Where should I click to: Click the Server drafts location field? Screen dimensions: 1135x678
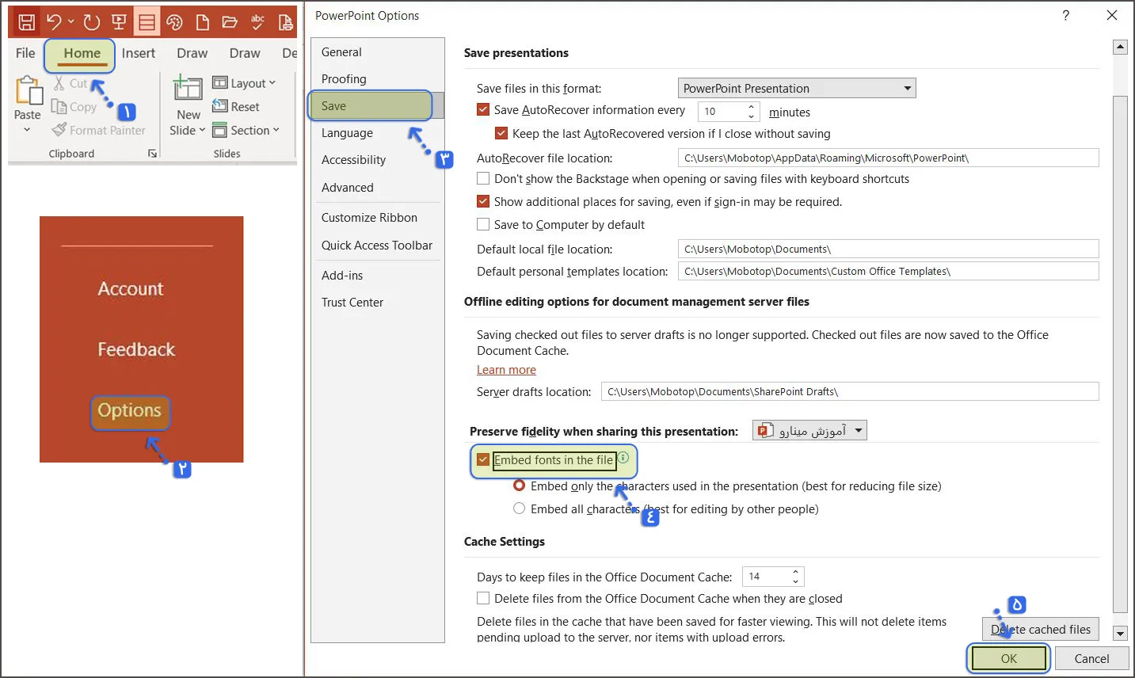tap(850, 391)
